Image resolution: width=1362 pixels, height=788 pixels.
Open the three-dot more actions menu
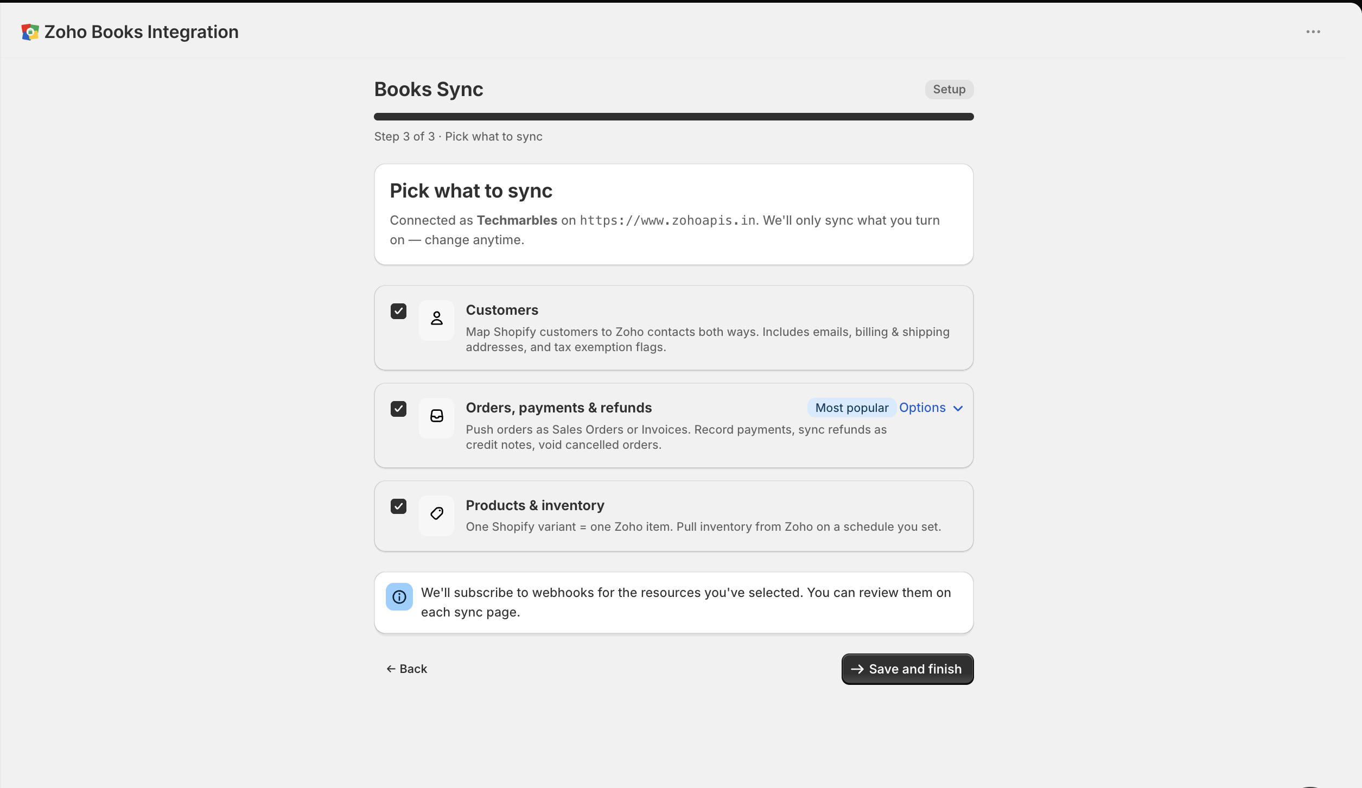coord(1313,32)
